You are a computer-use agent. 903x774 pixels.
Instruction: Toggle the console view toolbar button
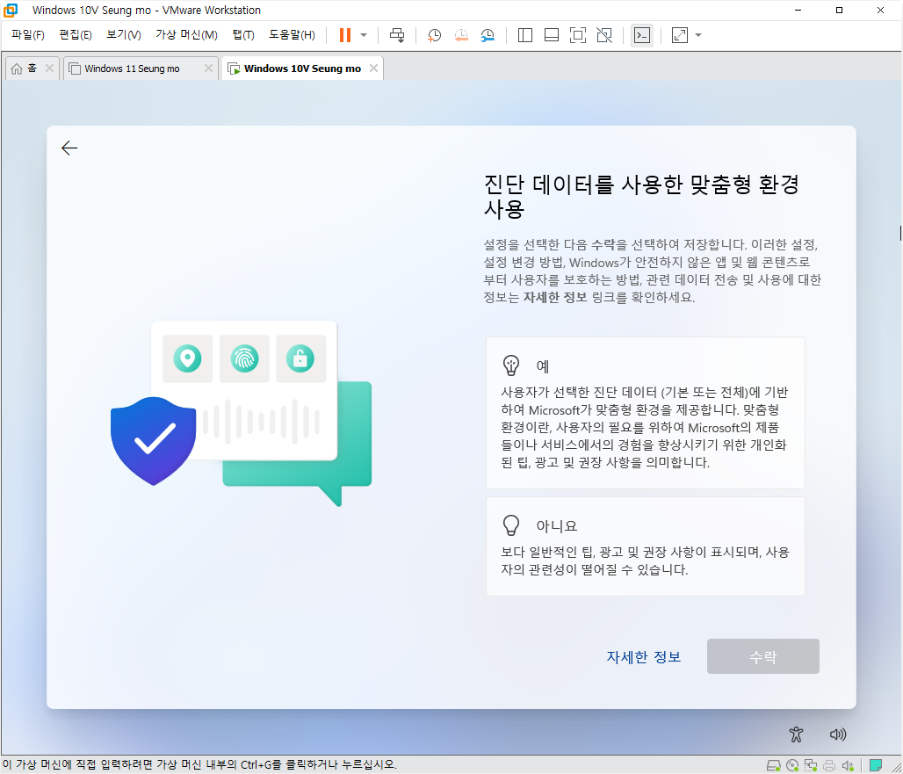click(641, 35)
